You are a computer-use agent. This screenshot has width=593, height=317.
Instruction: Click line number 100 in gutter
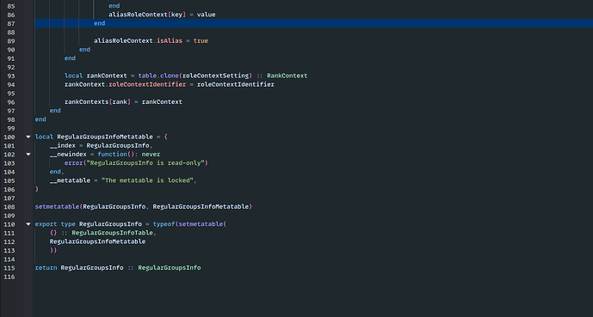[x=9, y=137]
